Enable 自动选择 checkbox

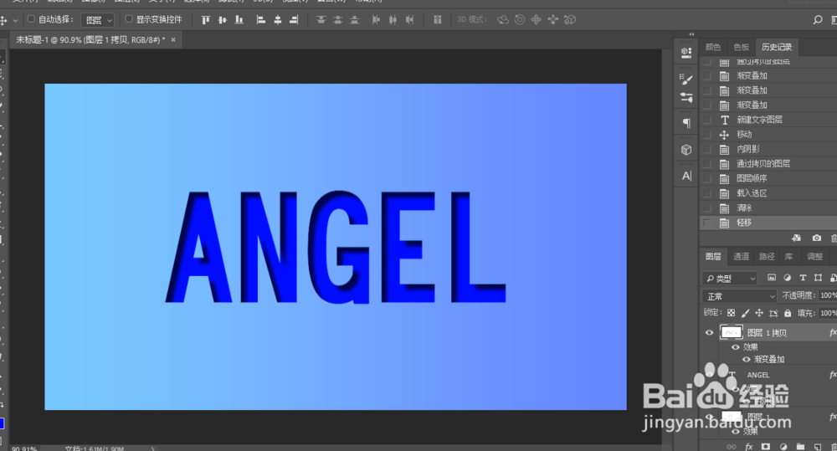[x=31, y=19]
